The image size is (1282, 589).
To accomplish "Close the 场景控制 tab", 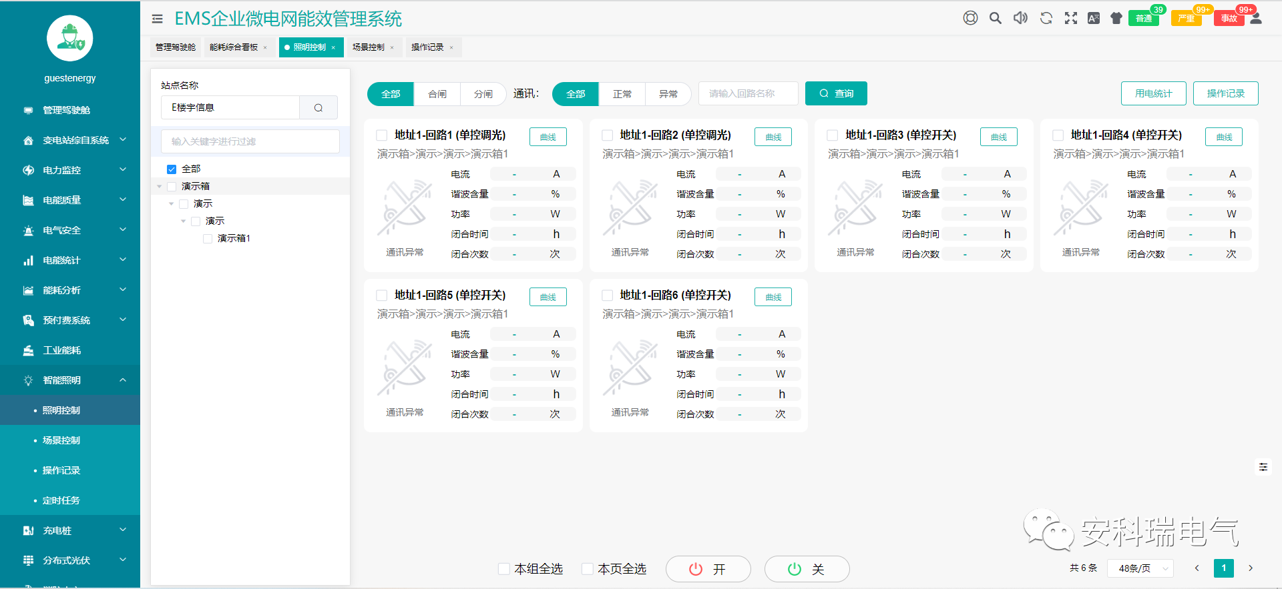I will [x=392, y=47].
